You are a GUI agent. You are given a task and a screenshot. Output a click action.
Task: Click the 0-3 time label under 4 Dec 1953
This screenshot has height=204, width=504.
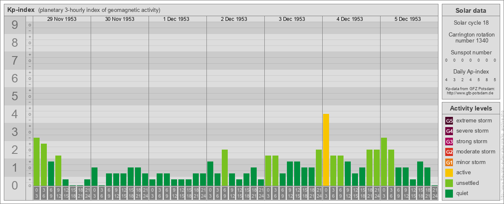(x=326, y=193)
